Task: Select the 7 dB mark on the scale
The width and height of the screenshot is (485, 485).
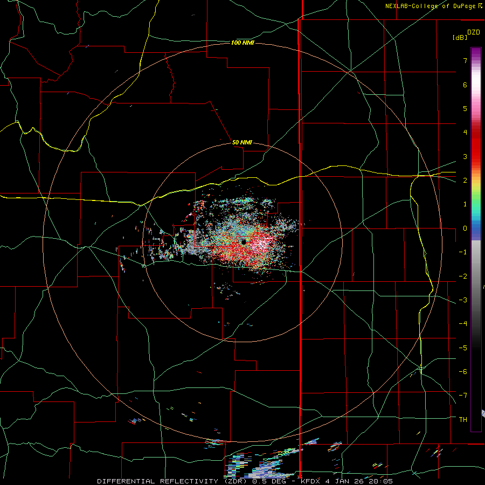Action: point(465,60)
